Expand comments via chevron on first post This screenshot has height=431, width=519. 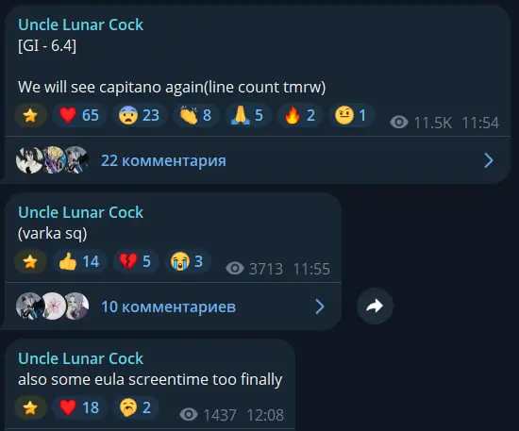click(x=489, y=160)
